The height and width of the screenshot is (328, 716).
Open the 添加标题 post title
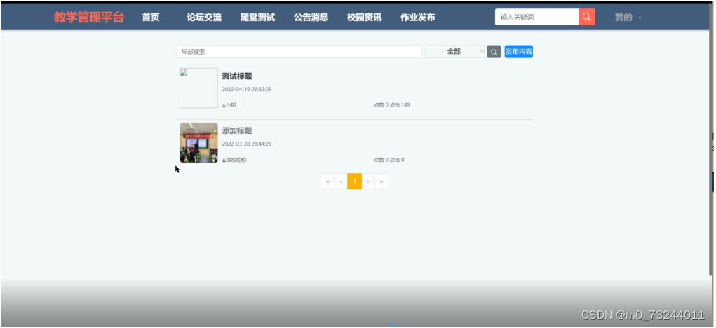click(x=237, y=130)
